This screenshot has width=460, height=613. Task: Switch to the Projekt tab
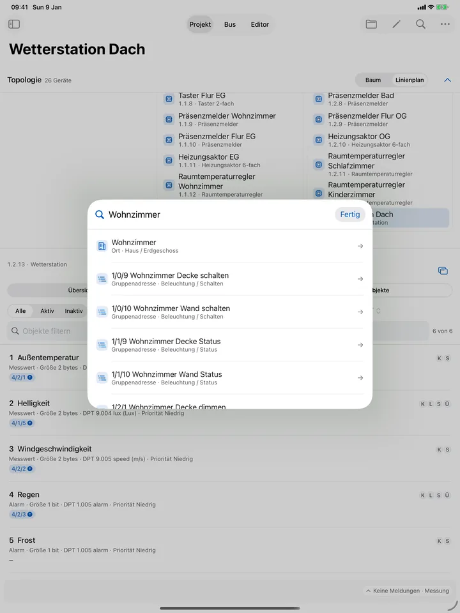pyautogui.click(x=200, y=24)
